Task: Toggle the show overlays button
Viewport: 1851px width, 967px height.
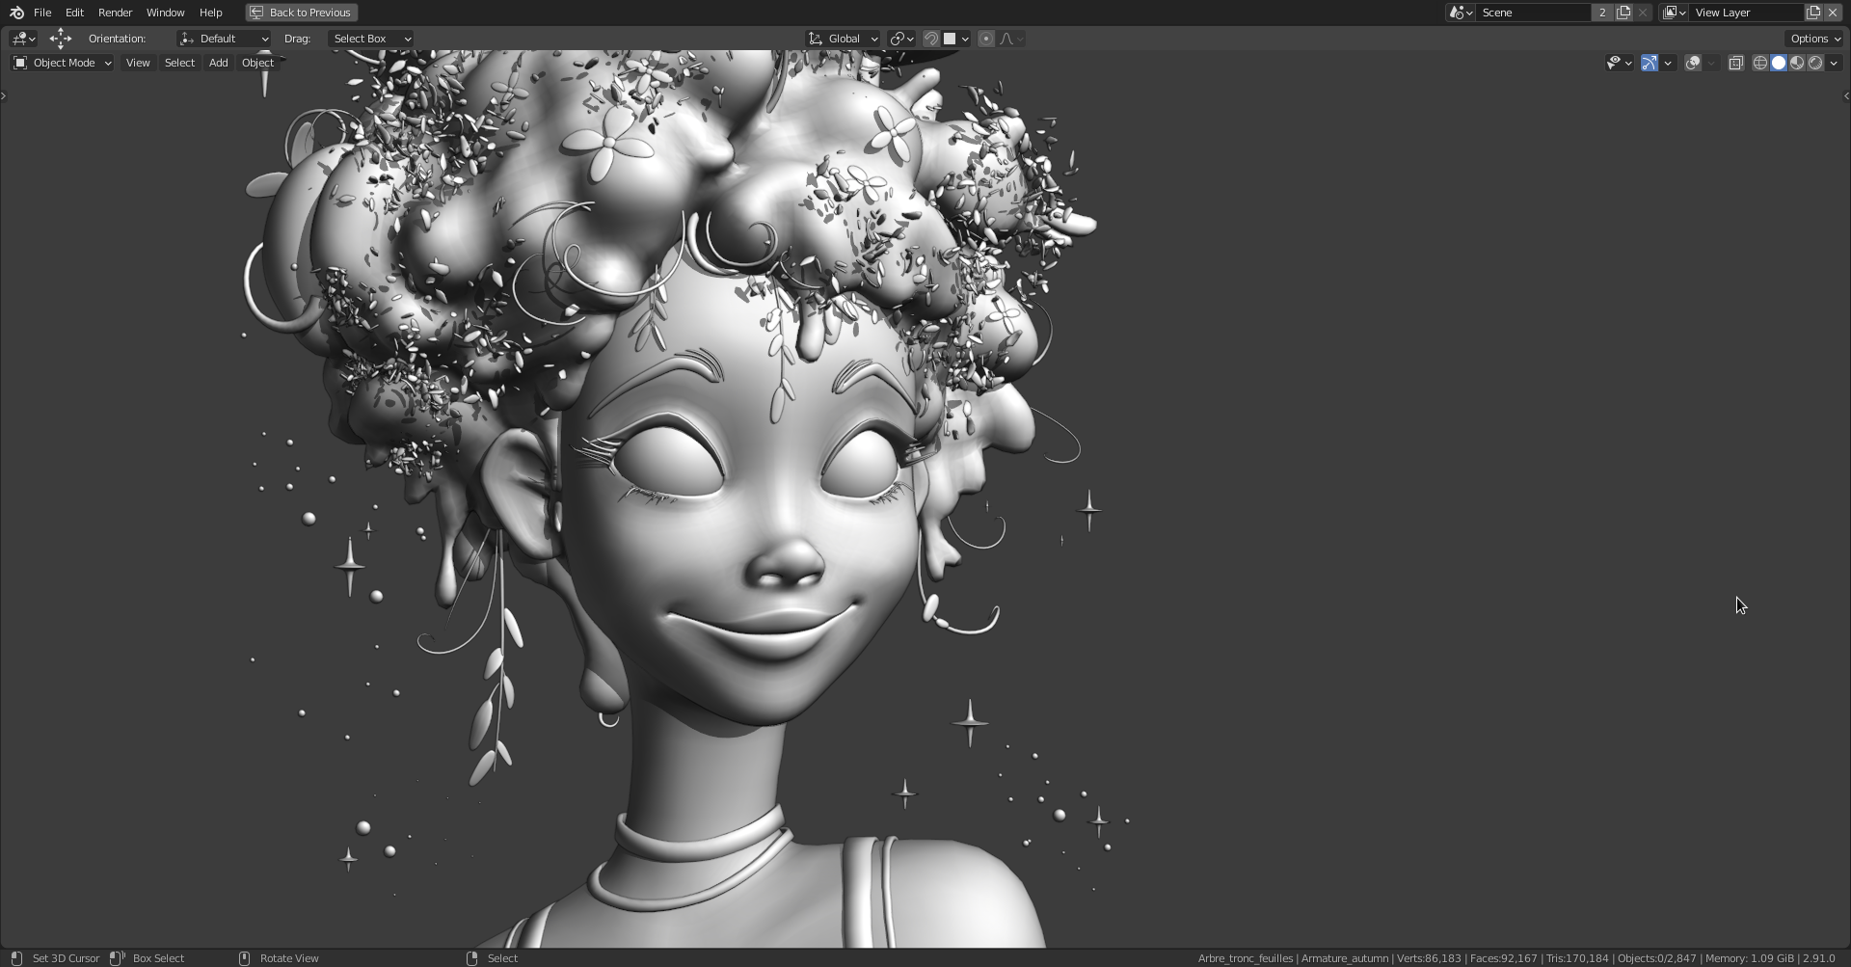Action: tap(1693, 63)
